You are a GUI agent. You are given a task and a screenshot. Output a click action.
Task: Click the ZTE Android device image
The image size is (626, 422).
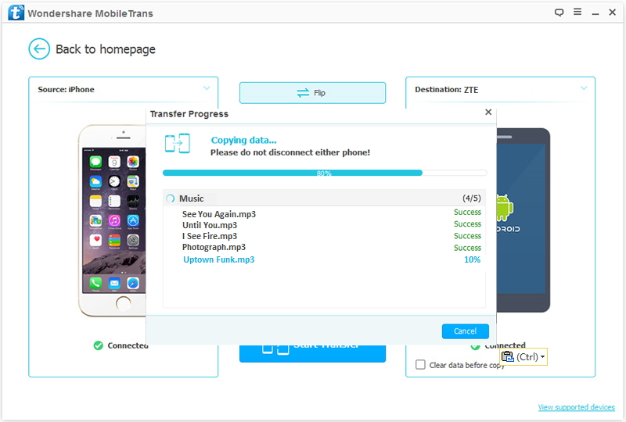coord(523,220)
